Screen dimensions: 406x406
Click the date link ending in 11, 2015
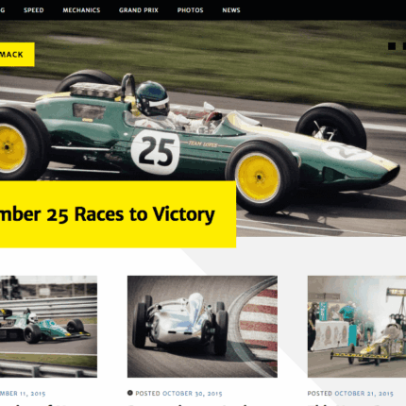23,394
